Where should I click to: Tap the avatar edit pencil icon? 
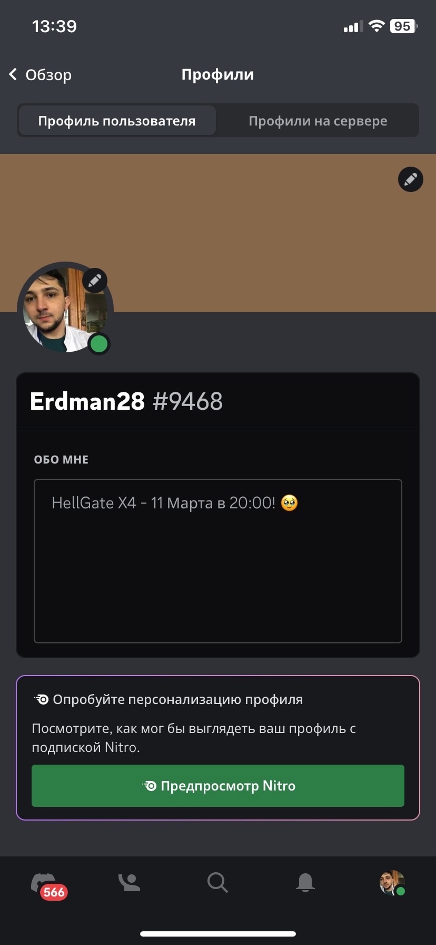[x=95, y=281]
